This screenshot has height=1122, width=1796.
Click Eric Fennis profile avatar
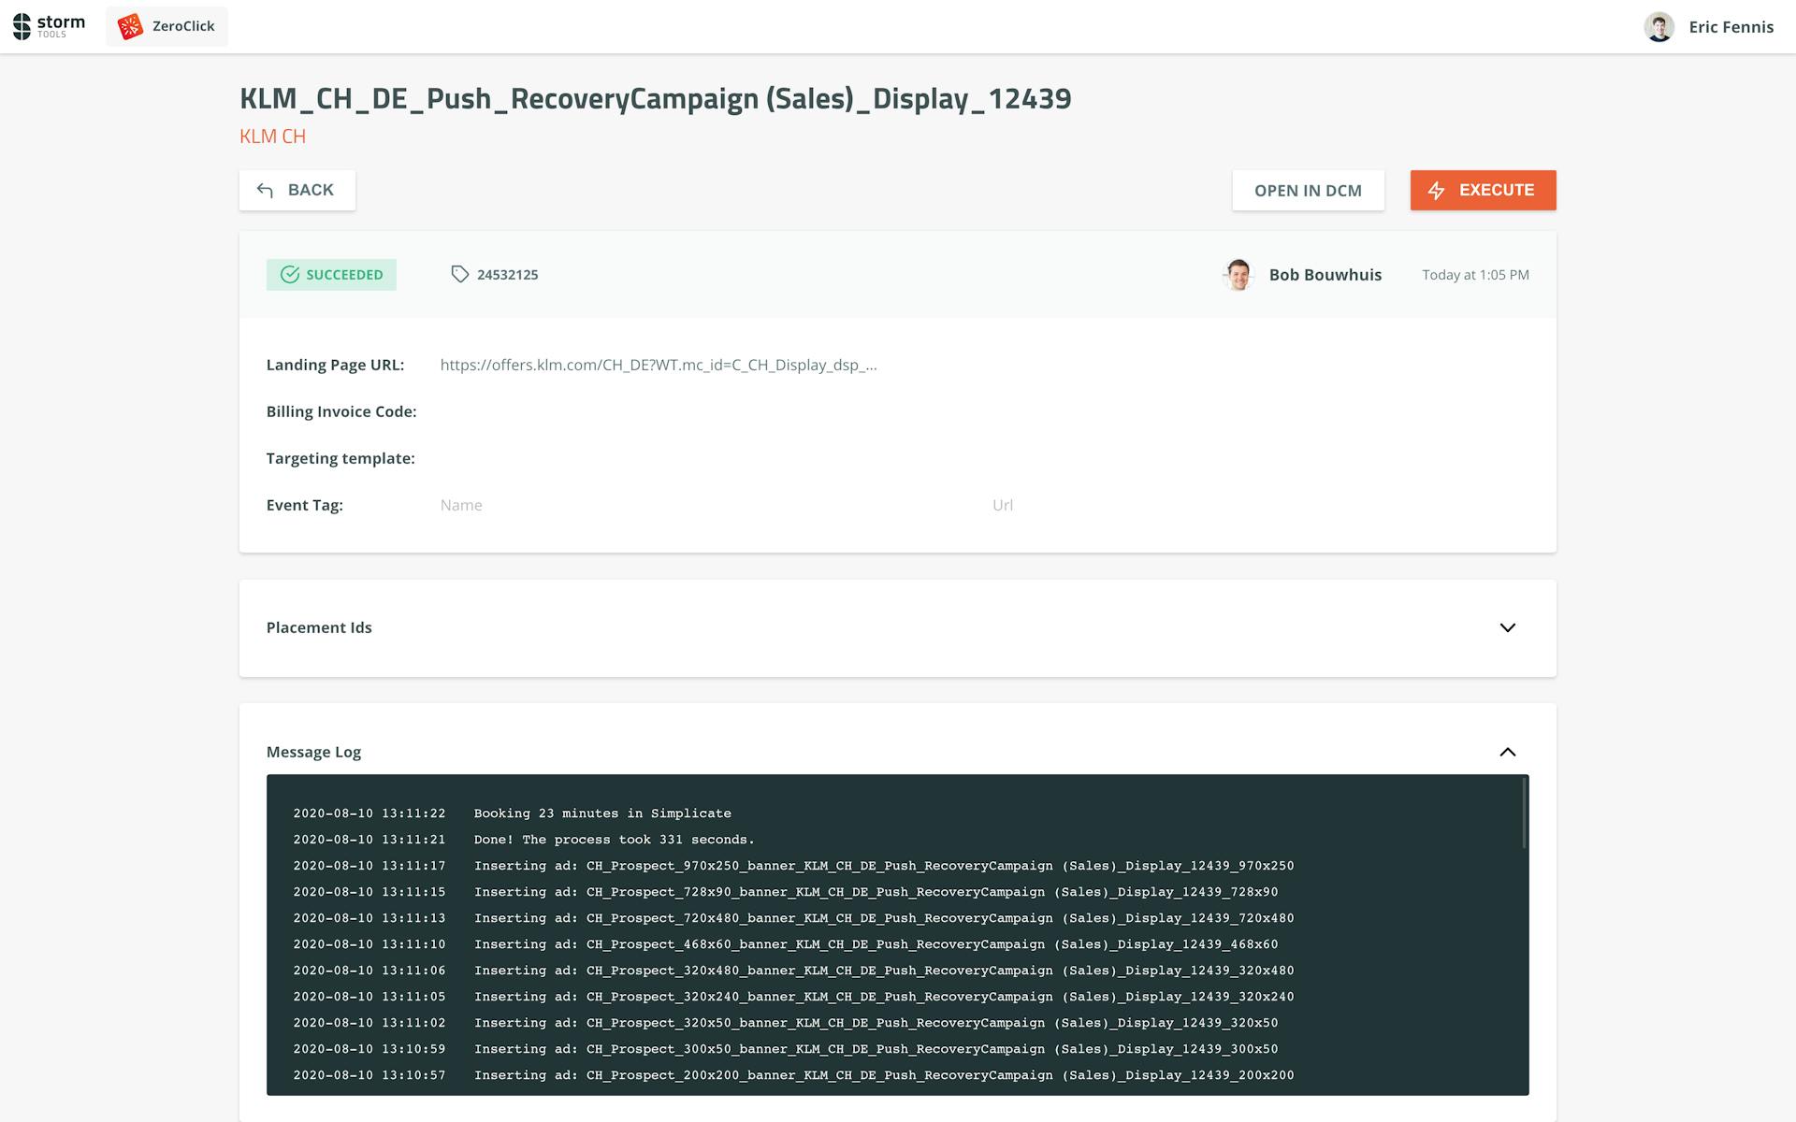click(x=1658, y=27)
